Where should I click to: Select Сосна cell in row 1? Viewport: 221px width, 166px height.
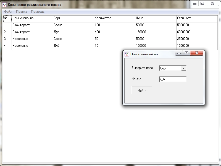(73, 26)
